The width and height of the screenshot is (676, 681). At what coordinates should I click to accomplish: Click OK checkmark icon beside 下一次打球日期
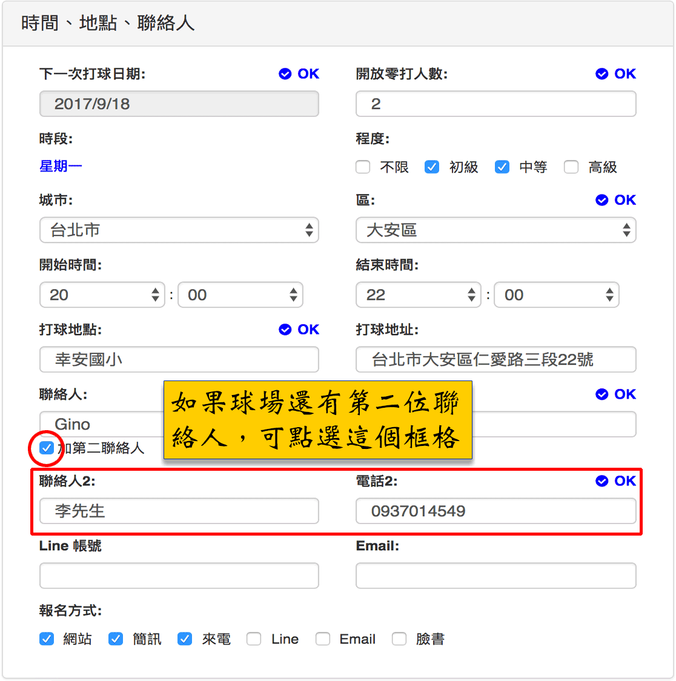pos(285,74)
